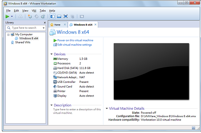The height and width of the screenshot is (133, 201).
Task: Close the Home tab
Action: 65,25
